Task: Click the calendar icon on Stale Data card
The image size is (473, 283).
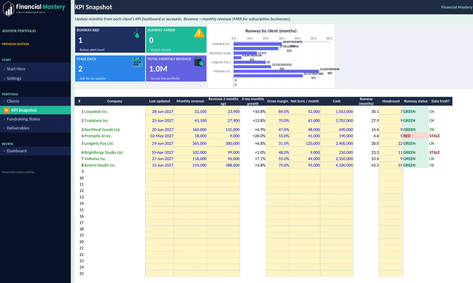Action: tap(137, 62)
